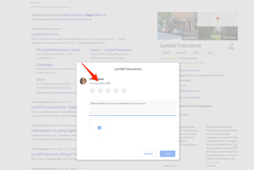
Task: Select the second rating star
Action: click(100, 91)
